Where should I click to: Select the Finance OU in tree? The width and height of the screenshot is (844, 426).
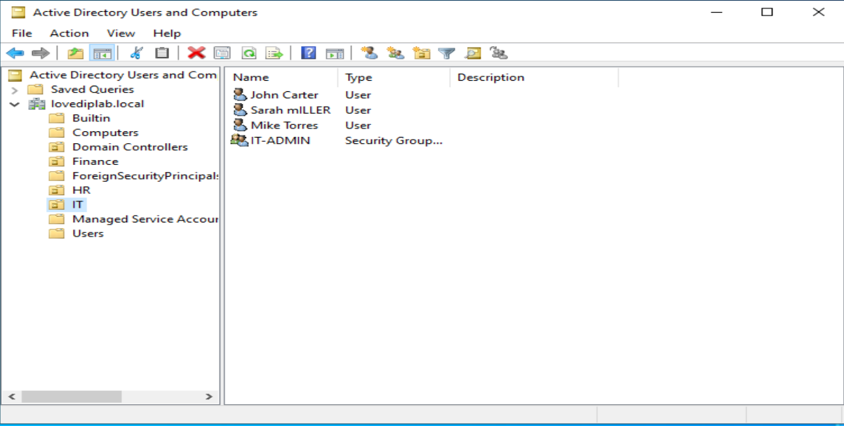(x=95, y=161)
